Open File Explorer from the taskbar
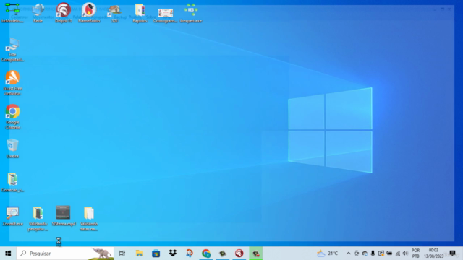 click(139, 253)
